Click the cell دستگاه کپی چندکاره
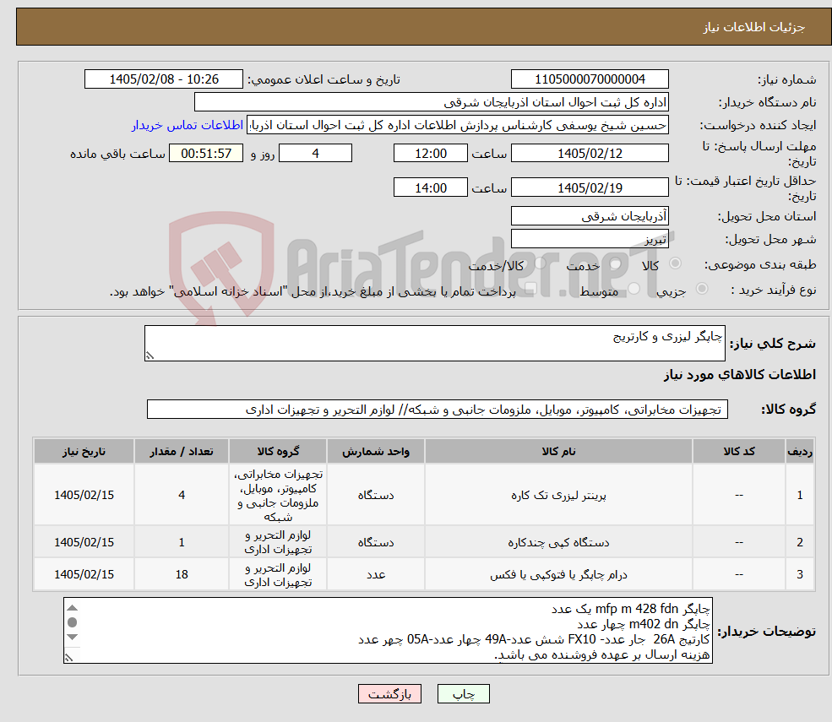 pyautogui.click(x=558, y=542)
